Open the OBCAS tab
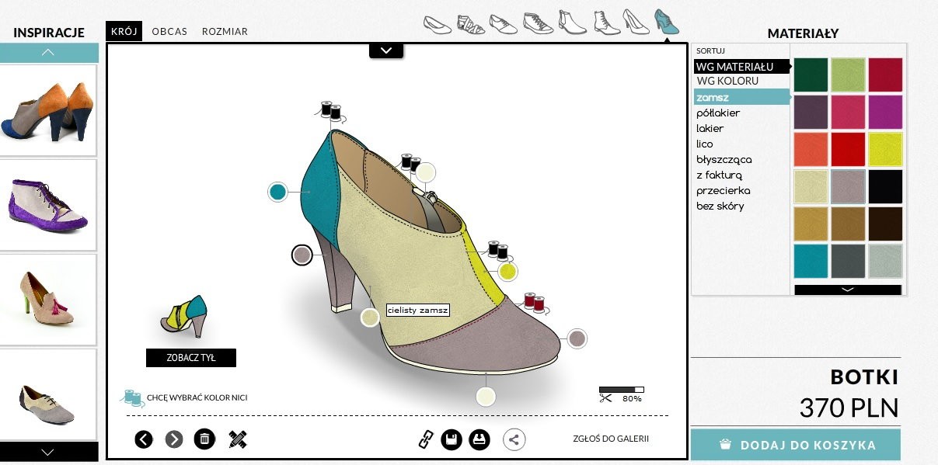This screenshot has height=465, width=938. point(169,32)
